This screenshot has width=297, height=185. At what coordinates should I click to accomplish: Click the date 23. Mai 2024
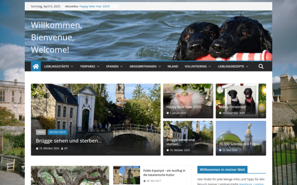point(230,150)
